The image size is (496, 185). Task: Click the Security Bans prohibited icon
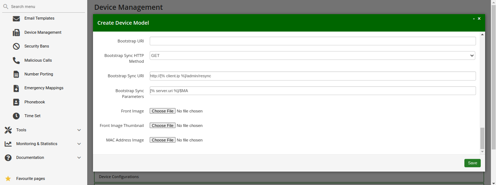[x=16, y=46]
